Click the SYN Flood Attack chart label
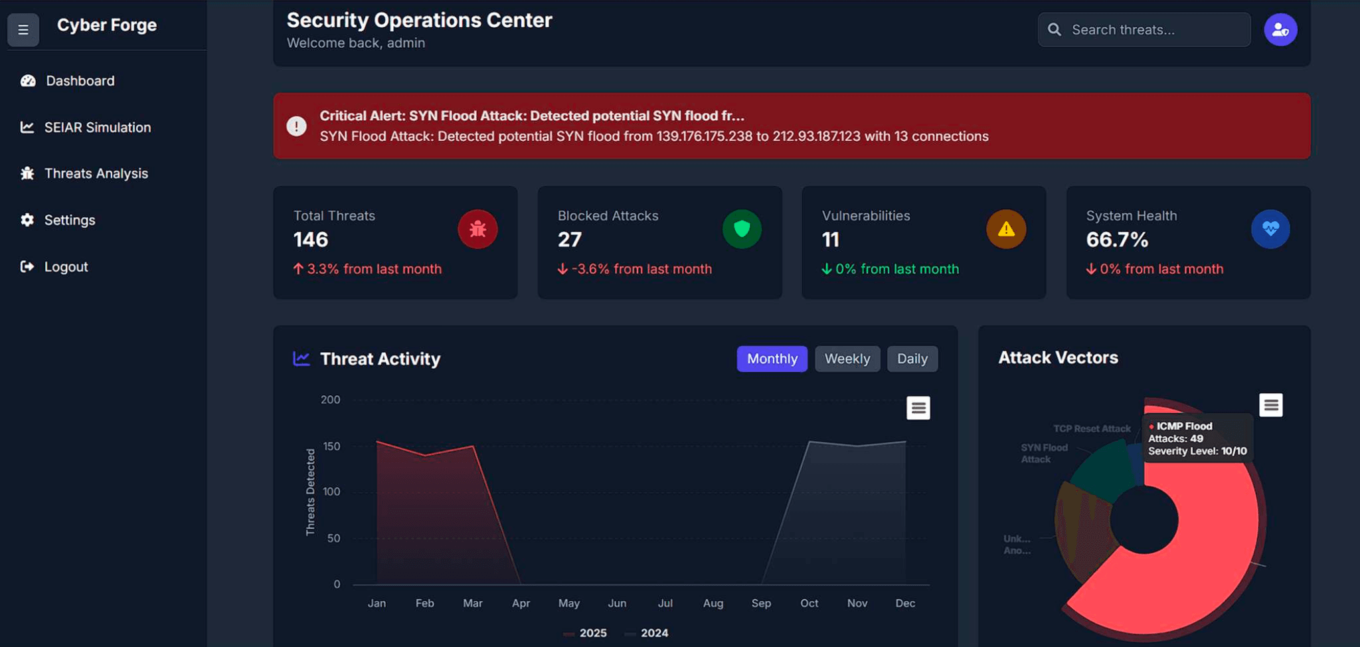 [1044, 453]
